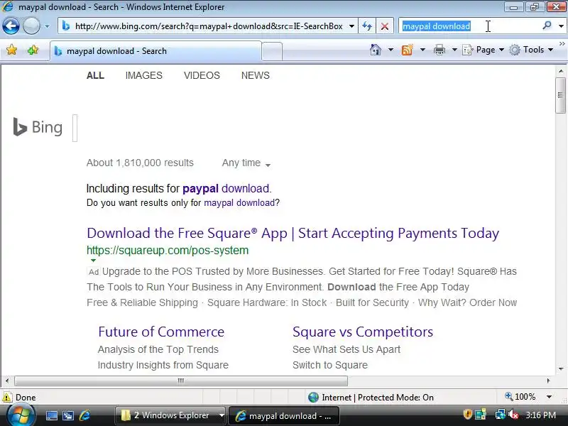Switch to IMAGES results
Viewport: 568px width, 426px height.
(x=144, y=75)
